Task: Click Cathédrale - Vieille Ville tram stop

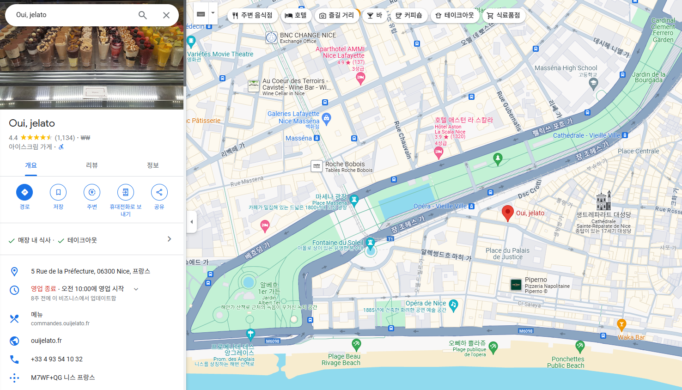Action: tap(625, 135)
